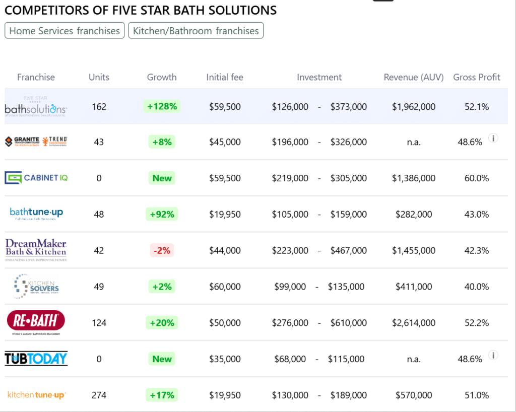Image resolution: width=516 pixels, height=412 pixels.
Task: Click the $189,000 investment maximum
Action: (x=349, y=395)
